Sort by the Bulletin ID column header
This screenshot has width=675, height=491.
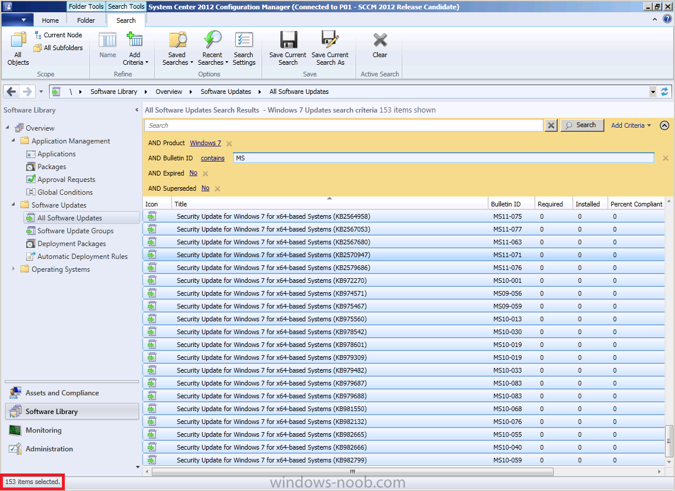[x=511, y=204]
